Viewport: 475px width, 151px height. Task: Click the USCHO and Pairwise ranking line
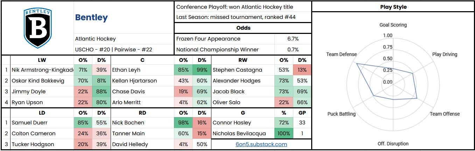(113, 50)
